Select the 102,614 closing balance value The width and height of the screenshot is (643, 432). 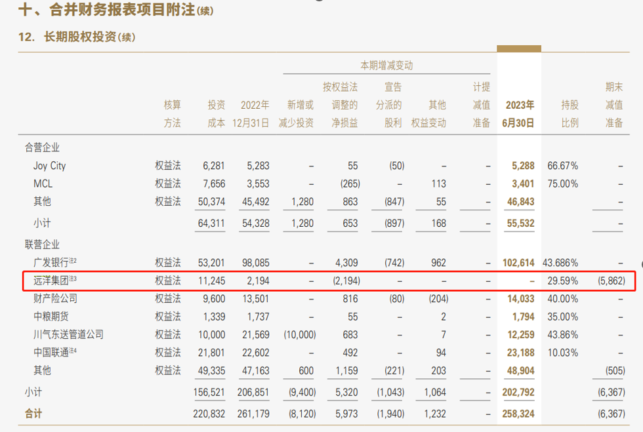coord(518,263)
